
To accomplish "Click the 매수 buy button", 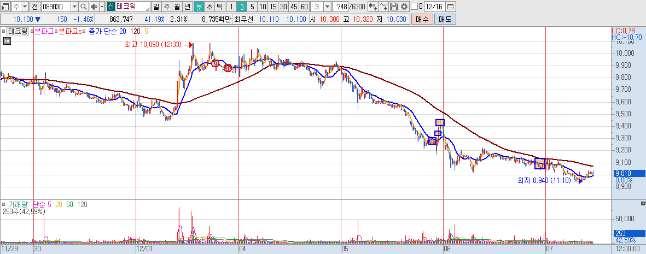I will (422, 19).
